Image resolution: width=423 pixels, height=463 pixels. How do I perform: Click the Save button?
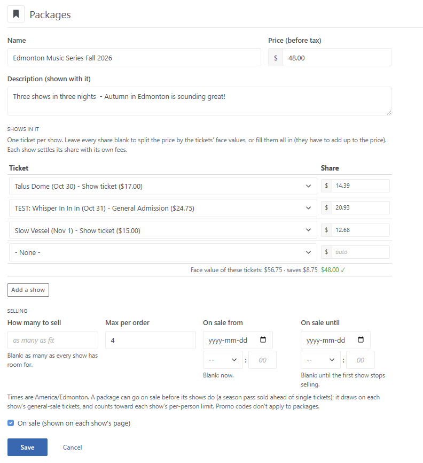pyautogui.click(x=27, y=447)
